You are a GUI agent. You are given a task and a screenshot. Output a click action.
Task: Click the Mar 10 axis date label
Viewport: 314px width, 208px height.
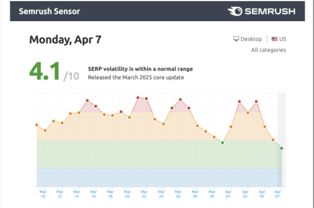tap(43, 194)
